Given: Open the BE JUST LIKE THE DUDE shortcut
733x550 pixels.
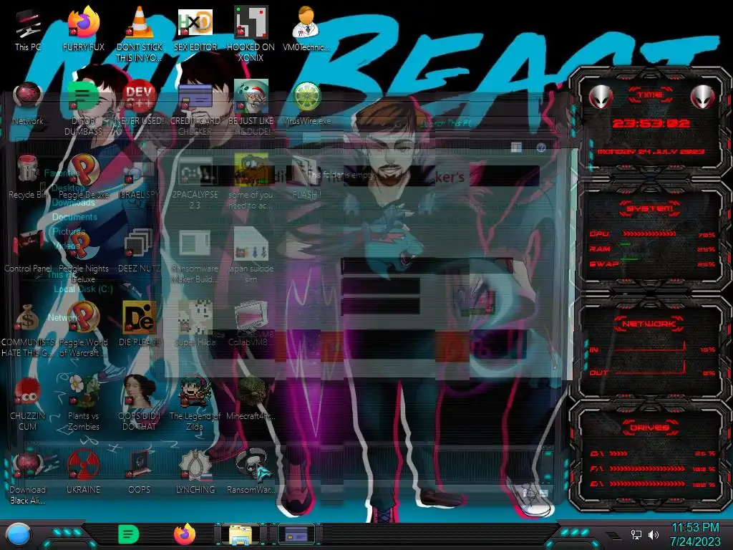Looking at the screenshot, I should tap(251, 107).
